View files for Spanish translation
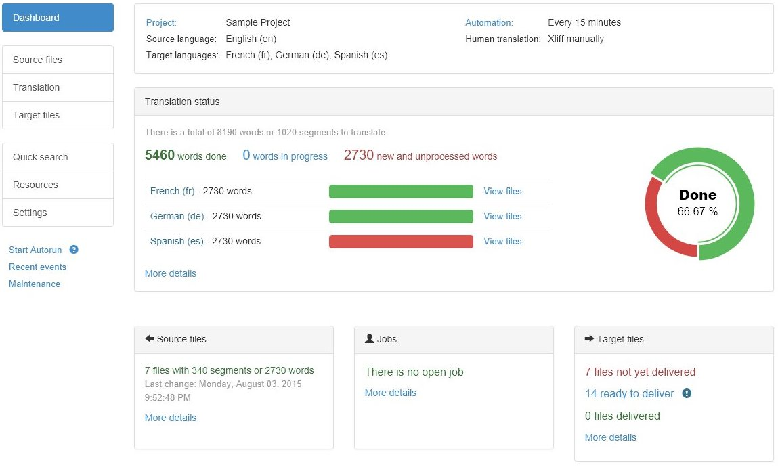 (x=502, y=241)
